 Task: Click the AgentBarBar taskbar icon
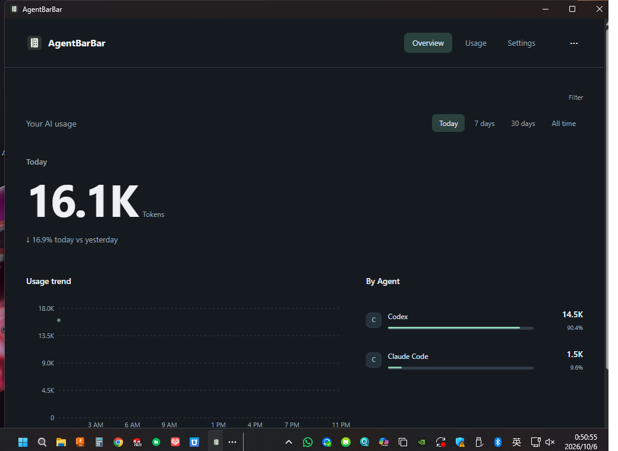click(216, 442)
